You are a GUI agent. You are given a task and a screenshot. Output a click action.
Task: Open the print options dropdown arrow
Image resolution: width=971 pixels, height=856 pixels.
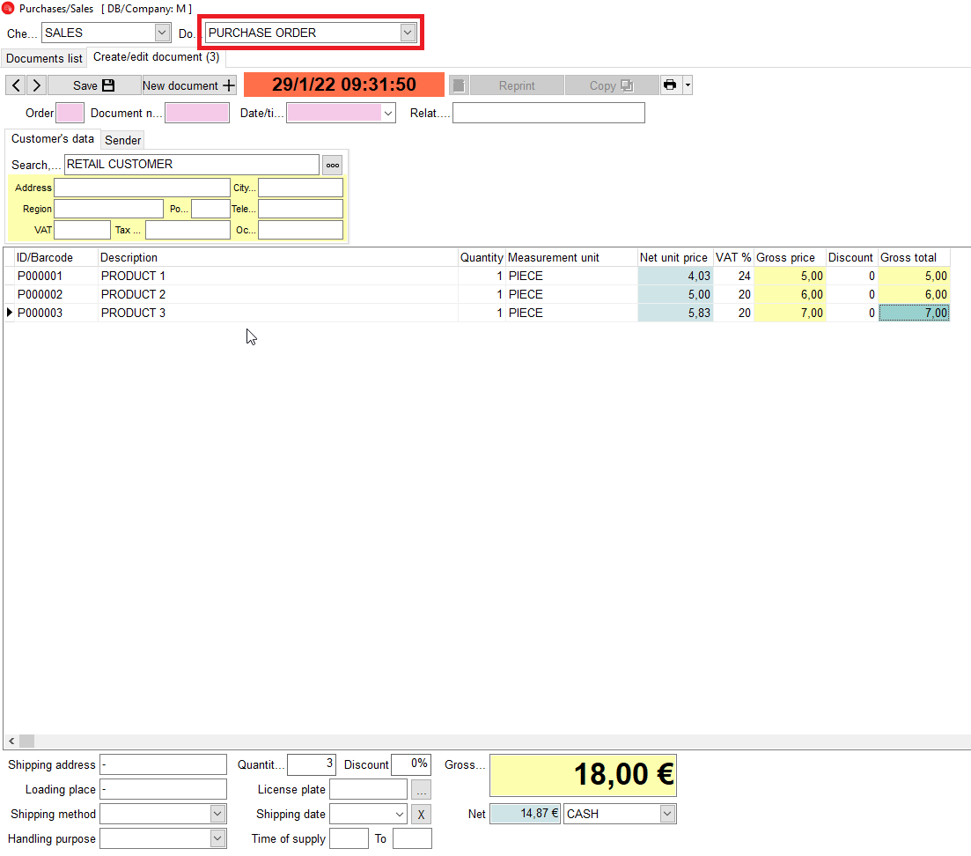coord(688,85)
